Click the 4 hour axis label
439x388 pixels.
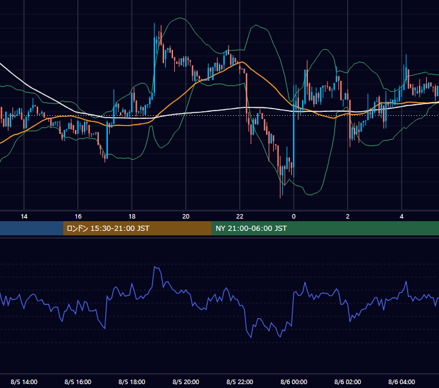(x=402, y=217)
